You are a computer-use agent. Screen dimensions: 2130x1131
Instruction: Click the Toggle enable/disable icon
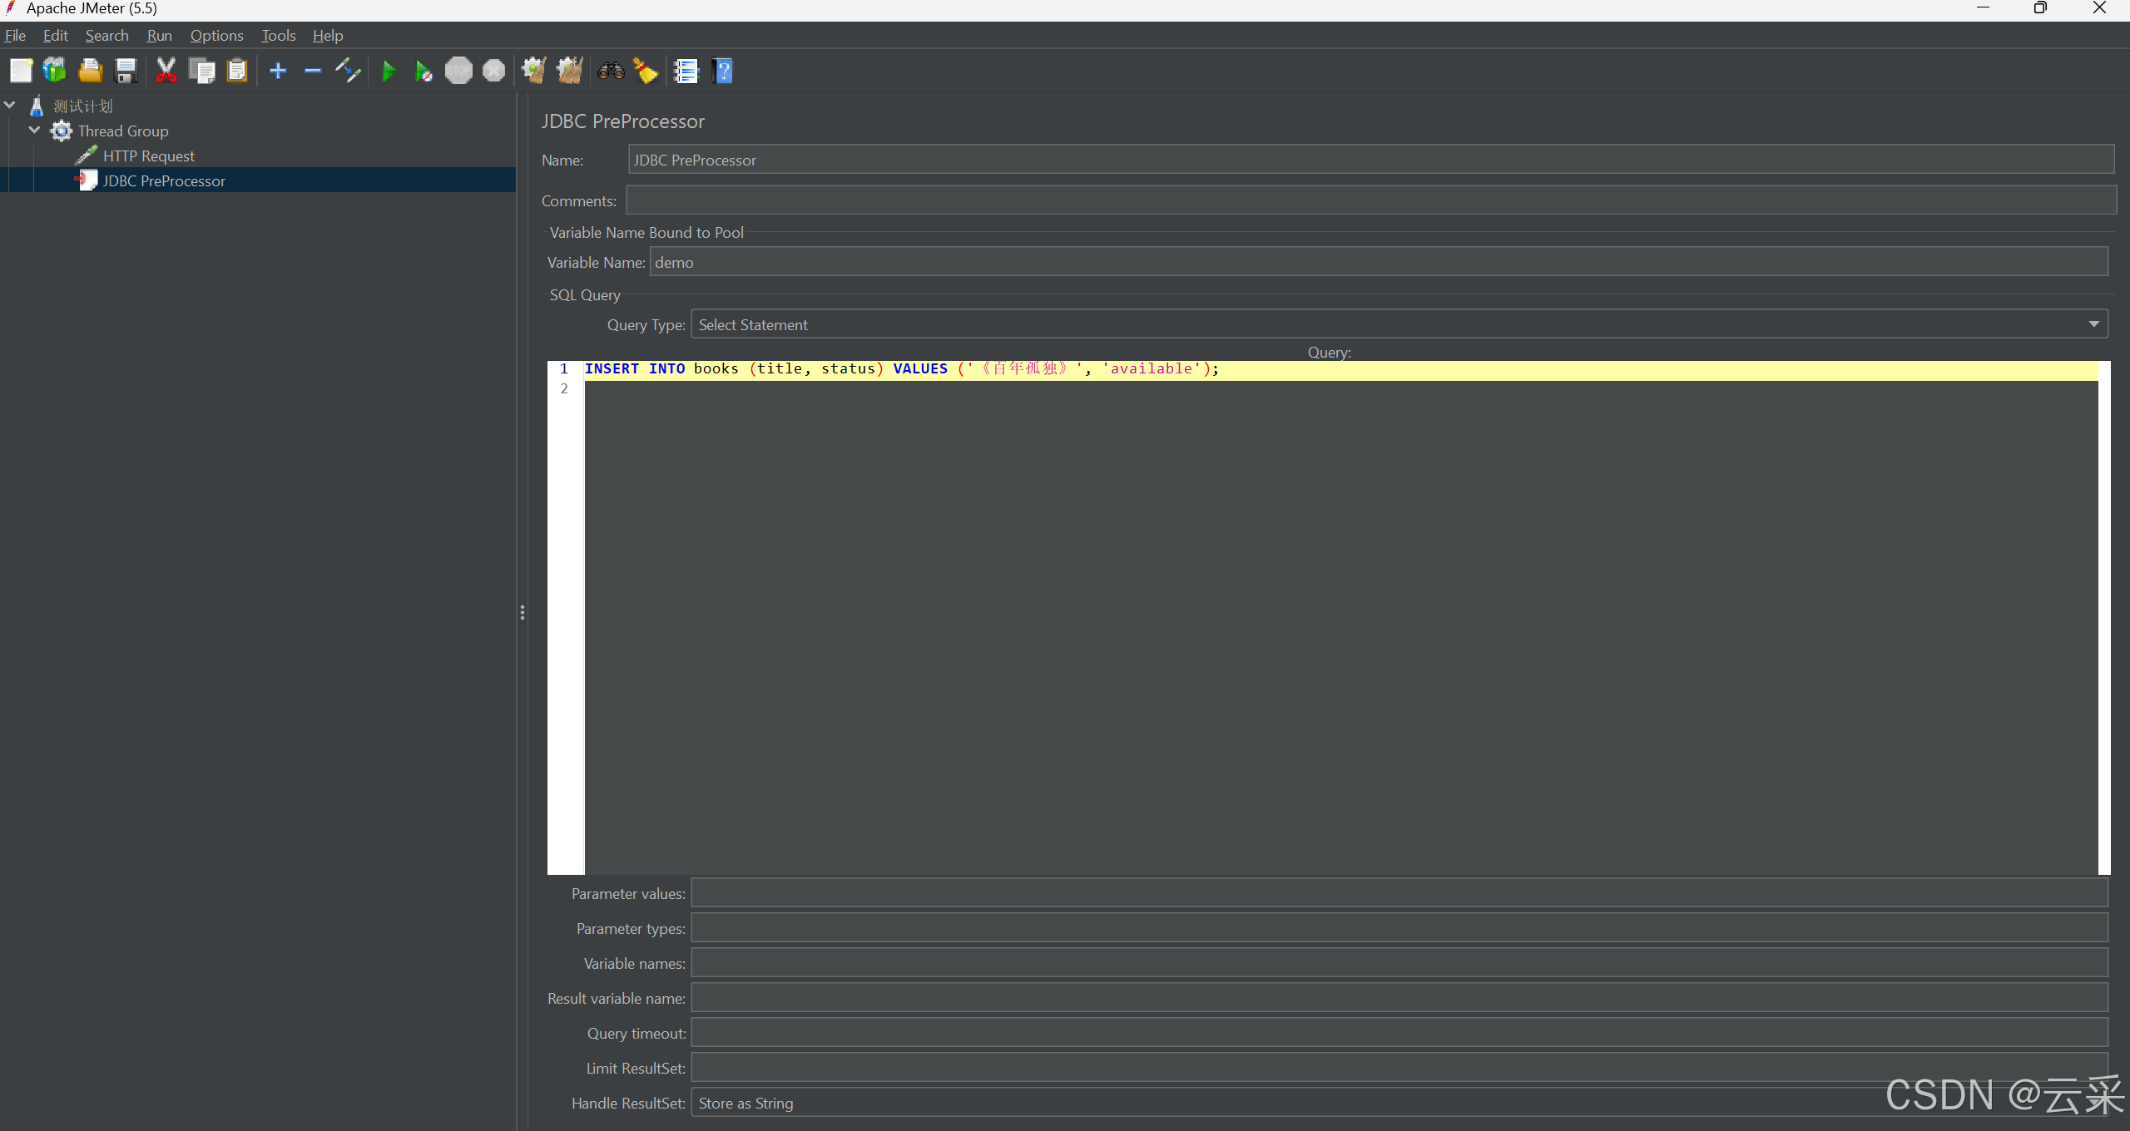point(348,71)
